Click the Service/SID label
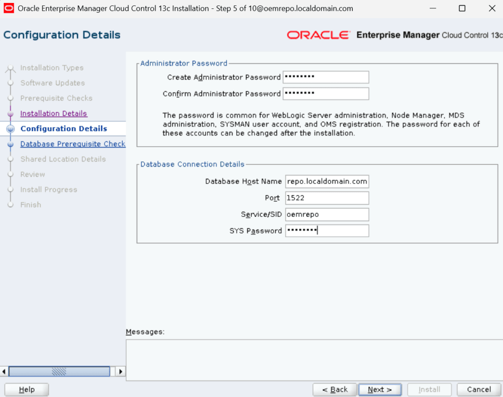Screen dimensions: 503x397 tap(261, 214)
